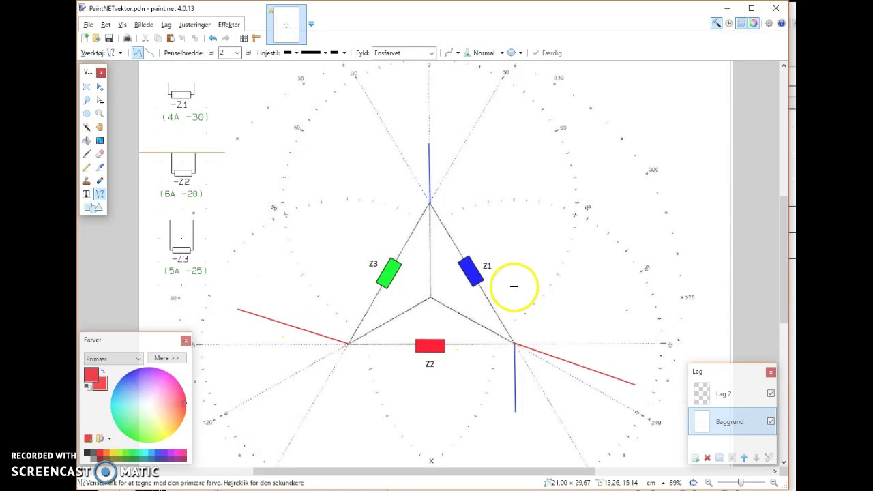Click the primary red color swatch
Image resolution: width=873 pixels, height=491 pixels.
click(x=91, y=375)
